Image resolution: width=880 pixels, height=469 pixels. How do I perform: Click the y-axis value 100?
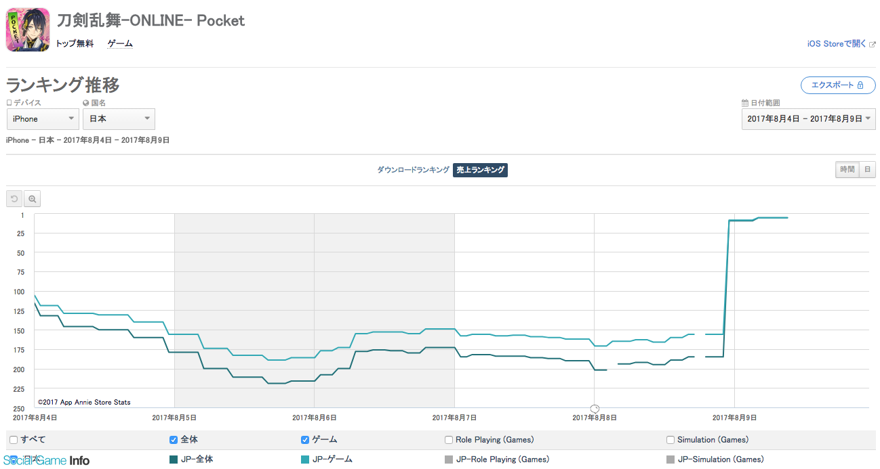[x=18, y=292]
